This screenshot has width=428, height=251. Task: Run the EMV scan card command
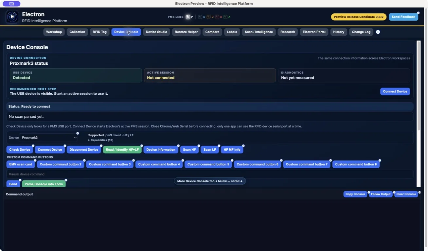click(x=21, y=164)
